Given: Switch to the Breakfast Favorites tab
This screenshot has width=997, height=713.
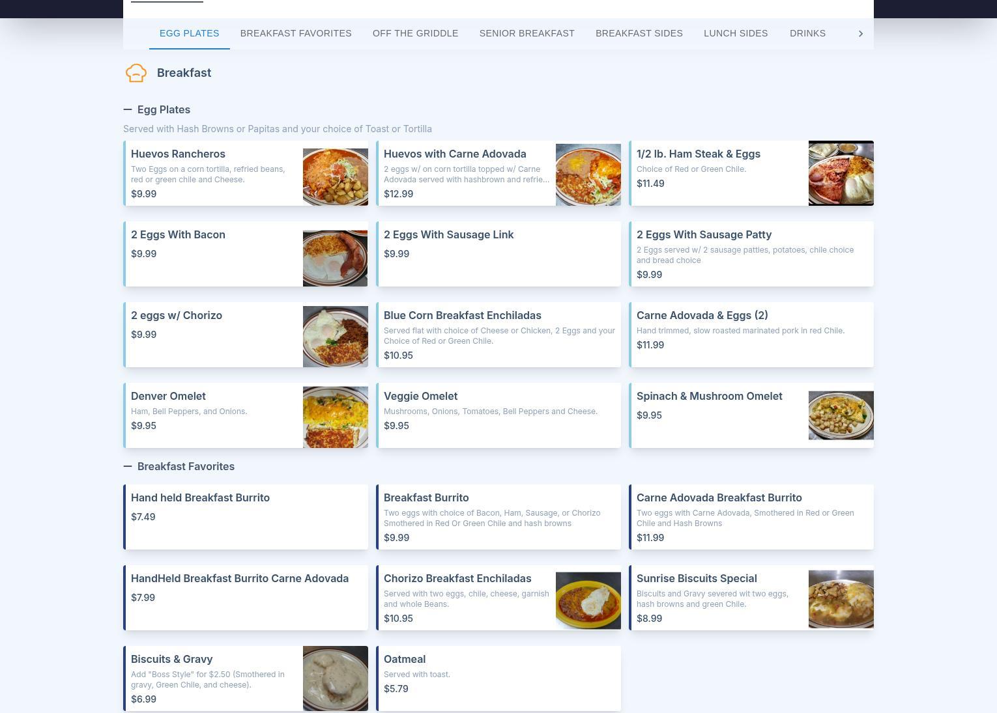Looking at the screenshot, I should coord(295,33).
